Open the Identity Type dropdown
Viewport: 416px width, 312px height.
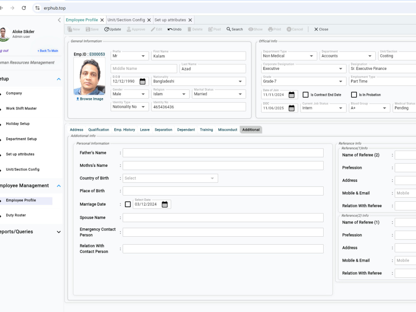coord(129,107)
